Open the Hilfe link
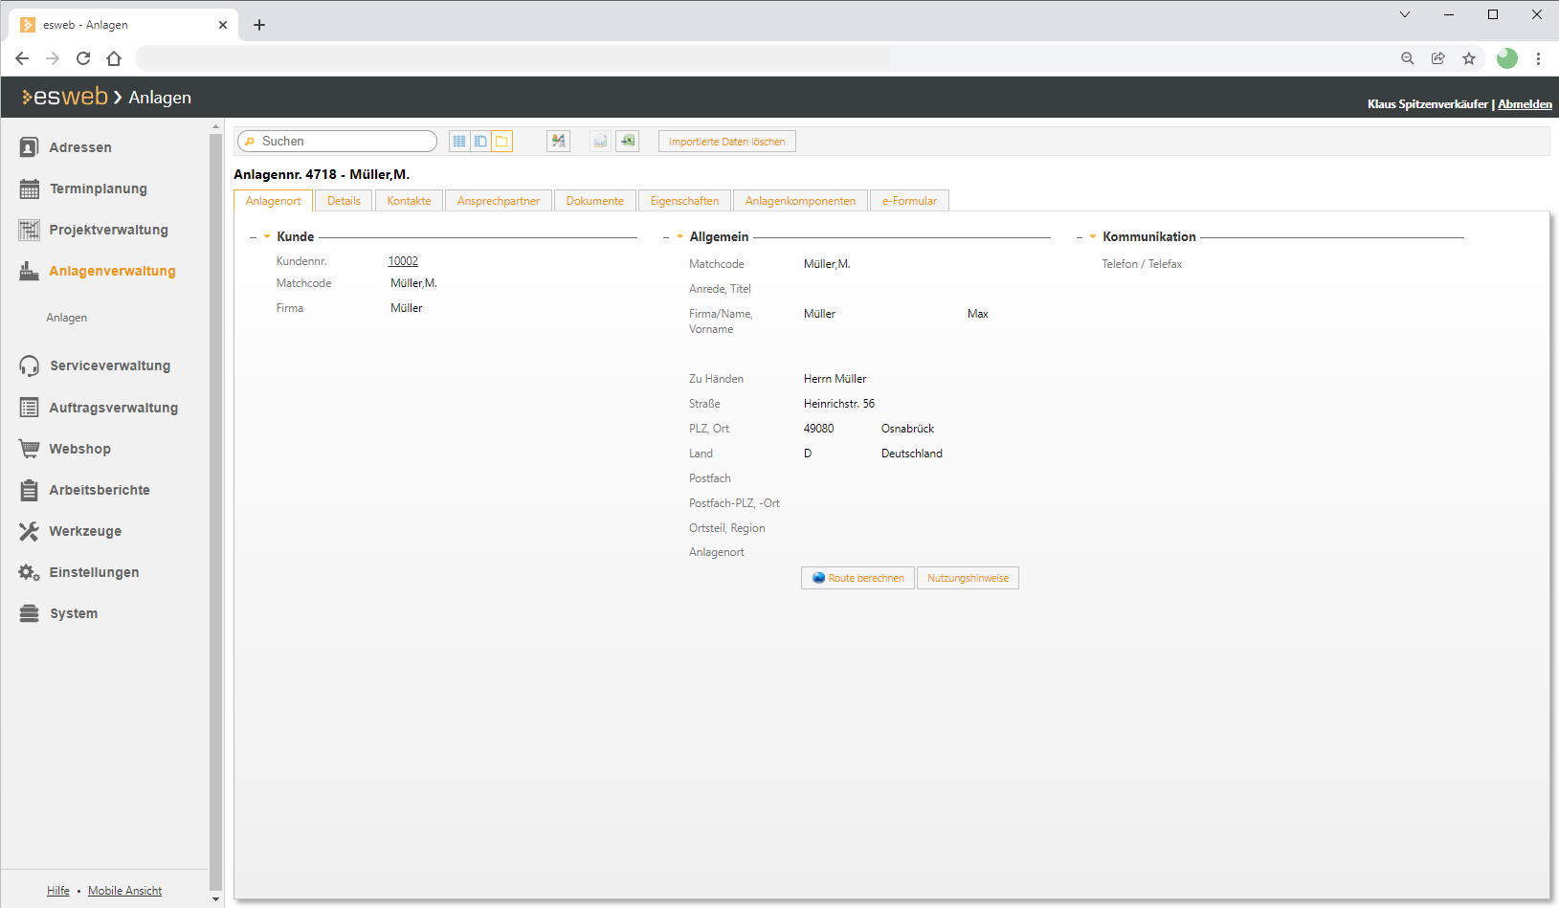This screenshot has width=1559, height=908. point(58,891)
